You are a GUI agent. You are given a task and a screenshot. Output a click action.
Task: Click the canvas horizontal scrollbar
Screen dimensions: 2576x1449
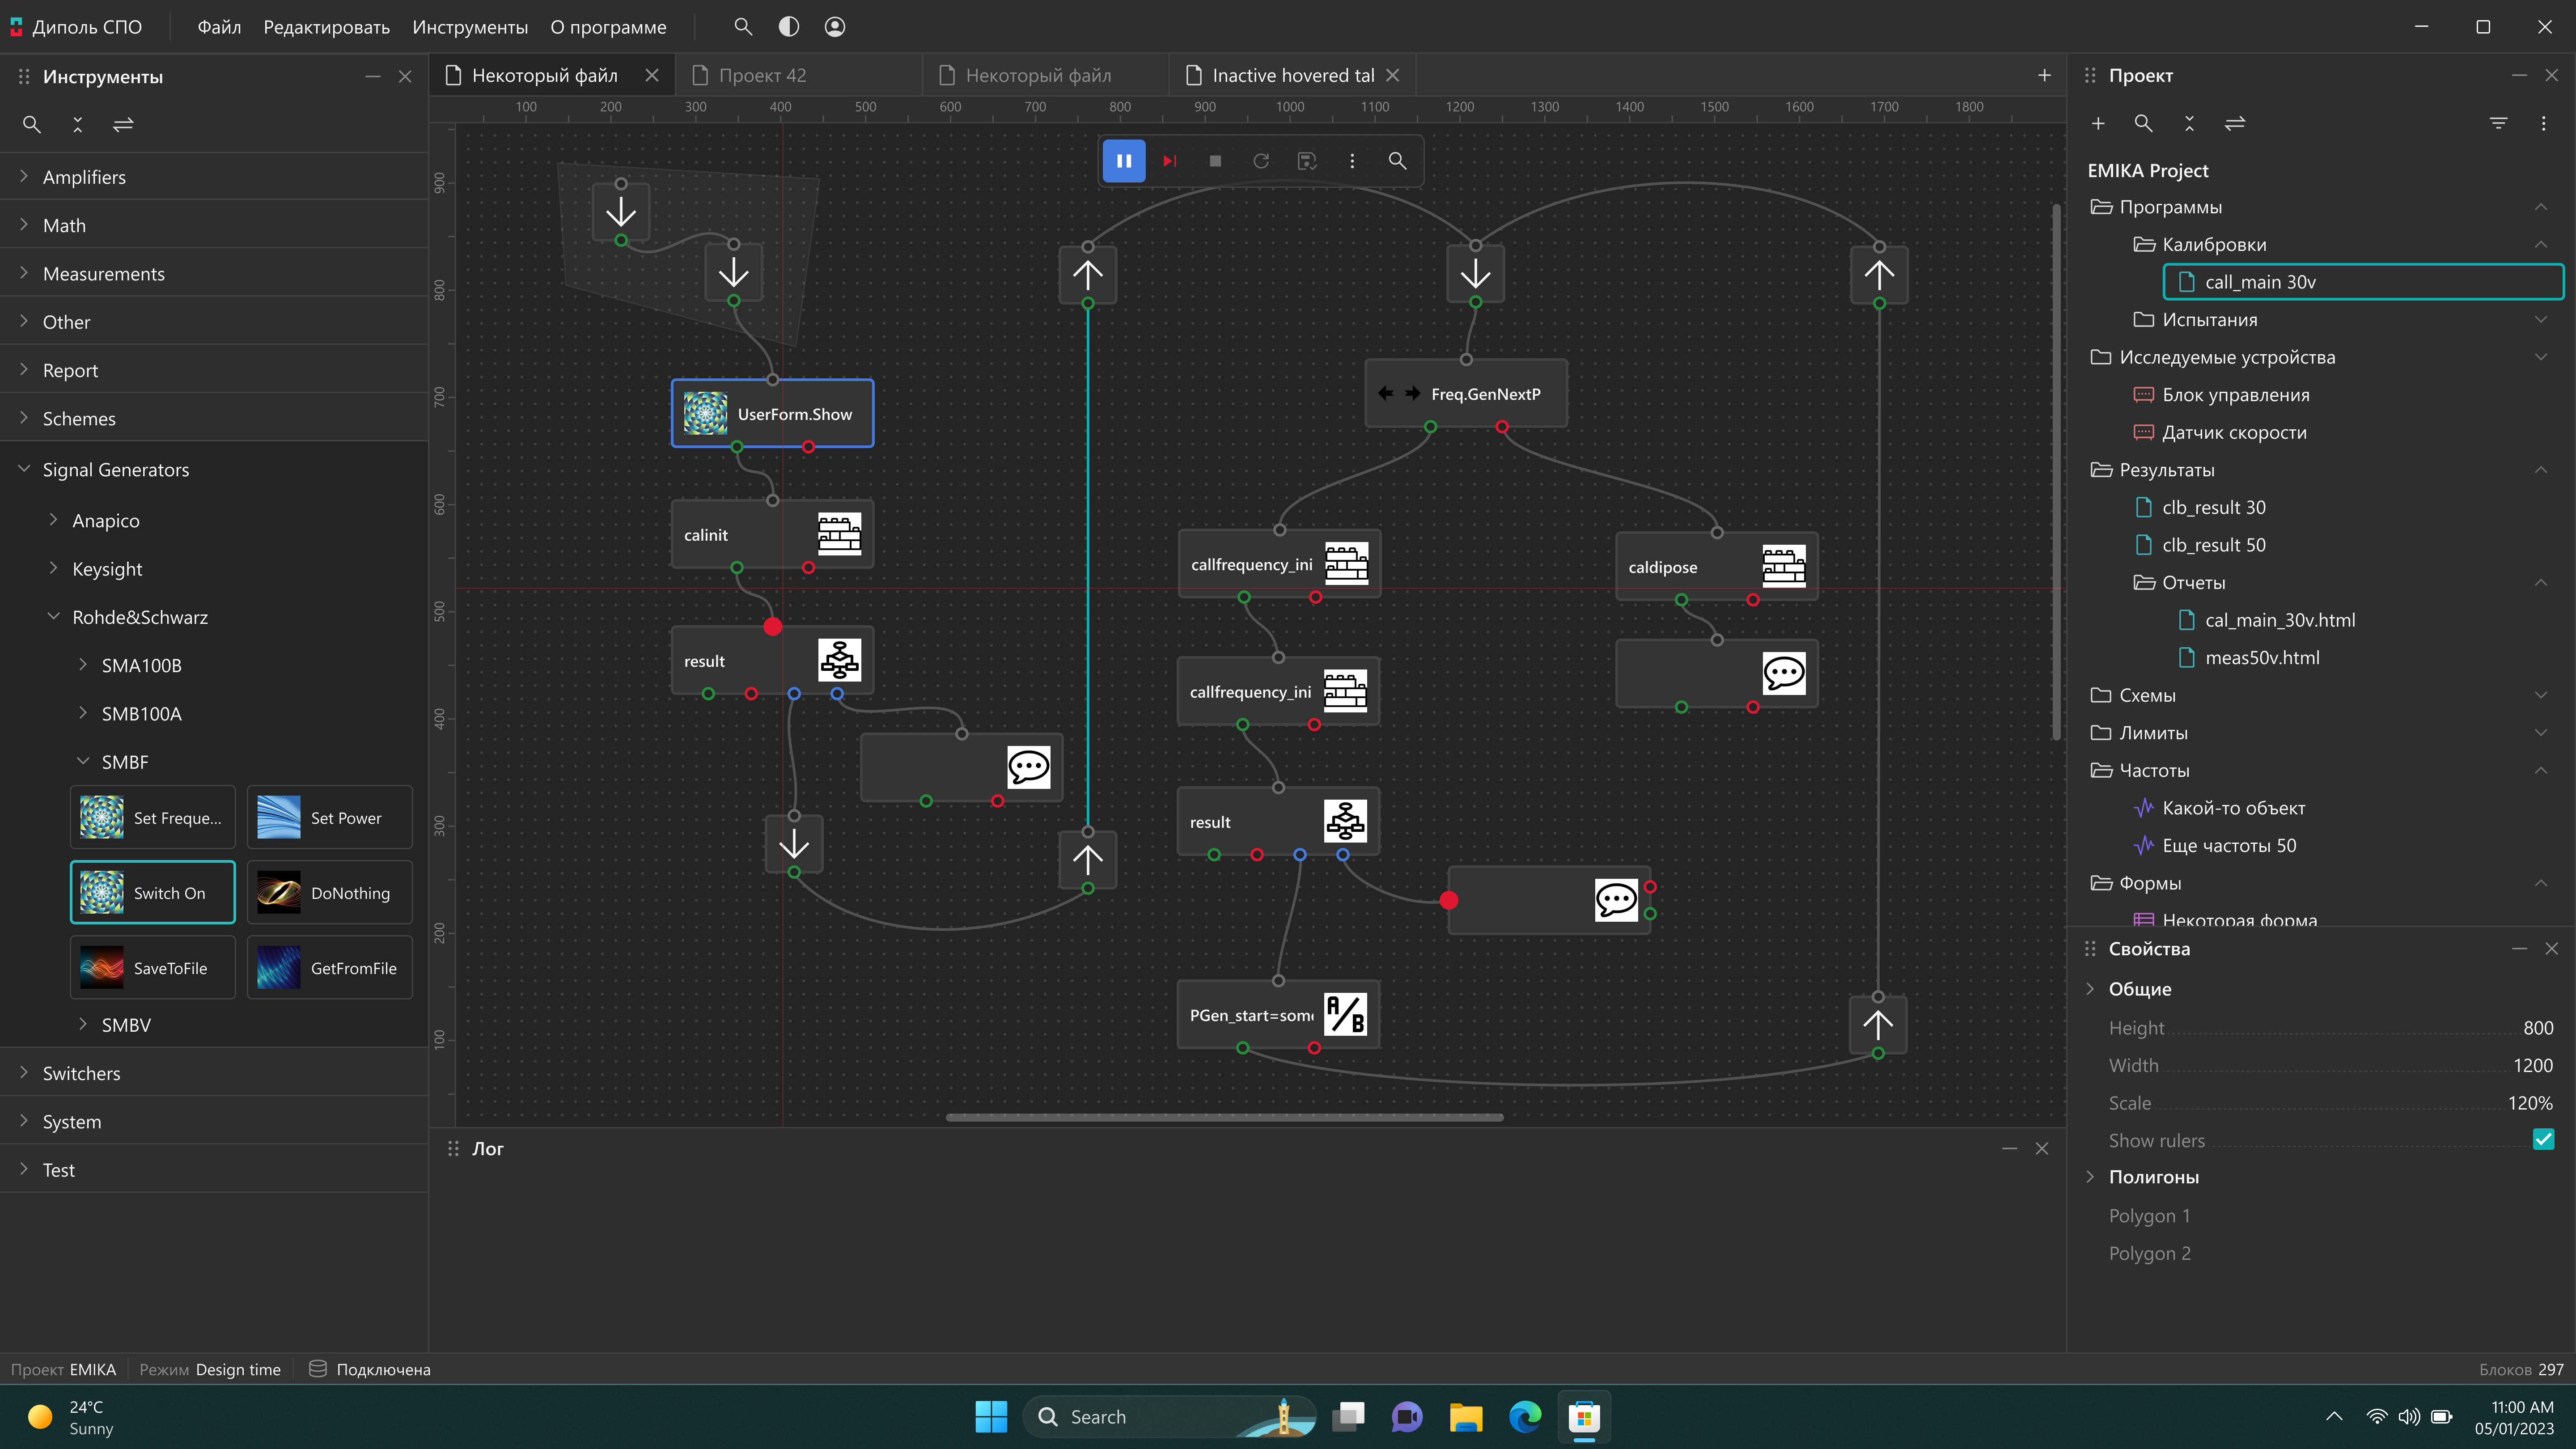[1224, 1117]
